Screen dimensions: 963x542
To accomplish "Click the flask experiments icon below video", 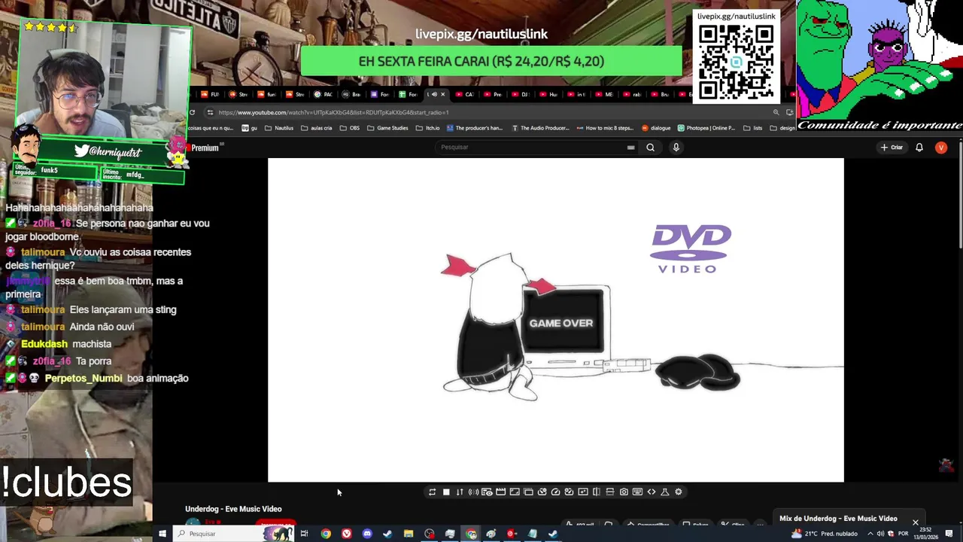I will (x=664, y=492).
